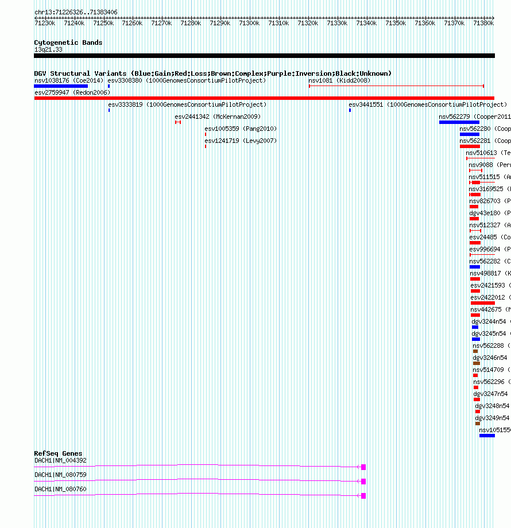Open variant dgv3245n54 label
This screenshot has height=528, width=511.
491,333
